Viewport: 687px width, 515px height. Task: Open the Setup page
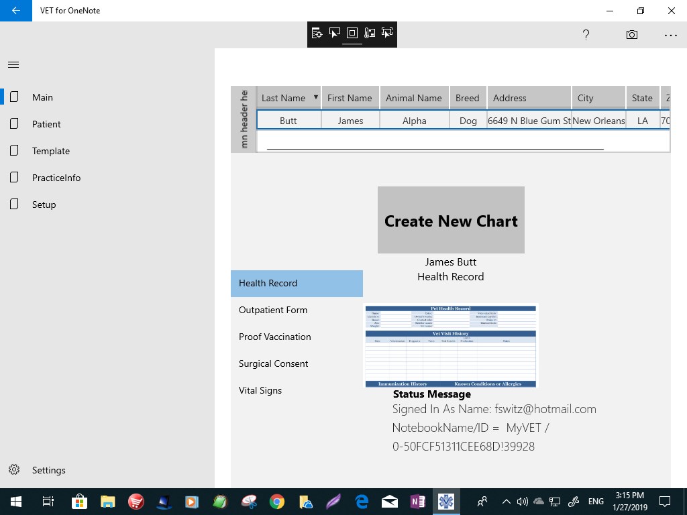(107, 205)
